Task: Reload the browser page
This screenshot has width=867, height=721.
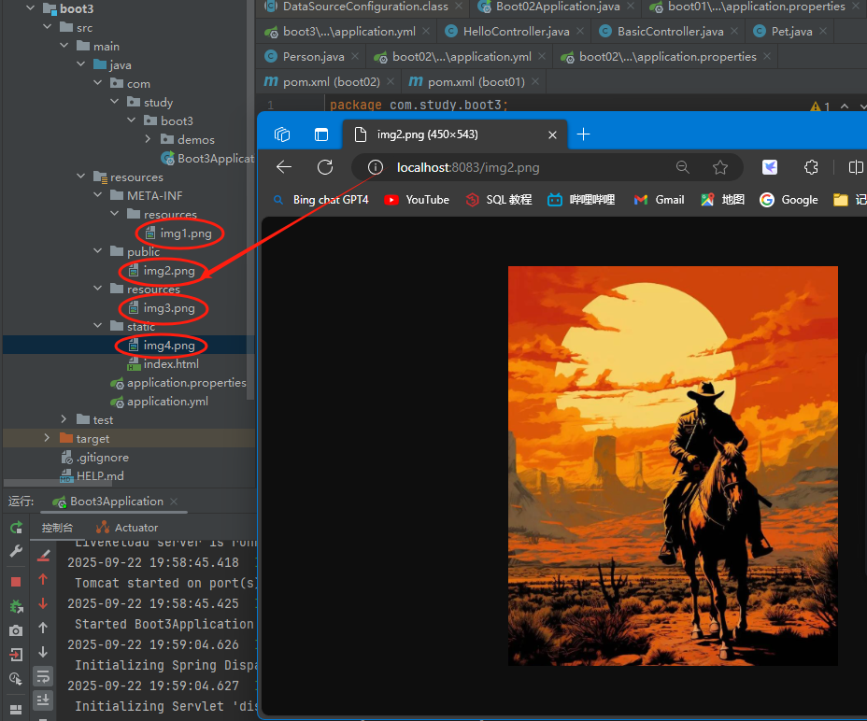Action: (325, 167)
